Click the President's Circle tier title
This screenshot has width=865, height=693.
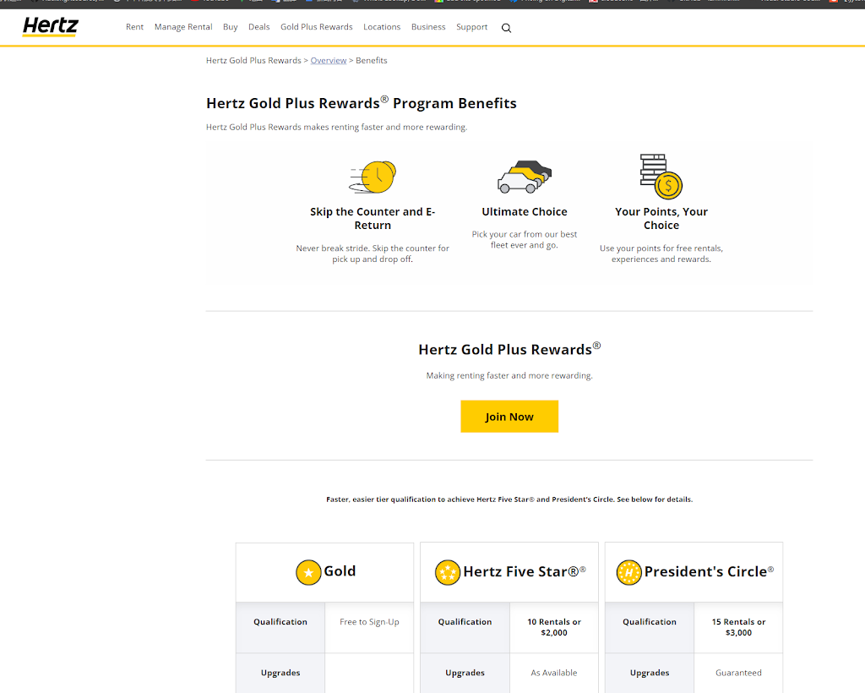(x=709, y=571)
